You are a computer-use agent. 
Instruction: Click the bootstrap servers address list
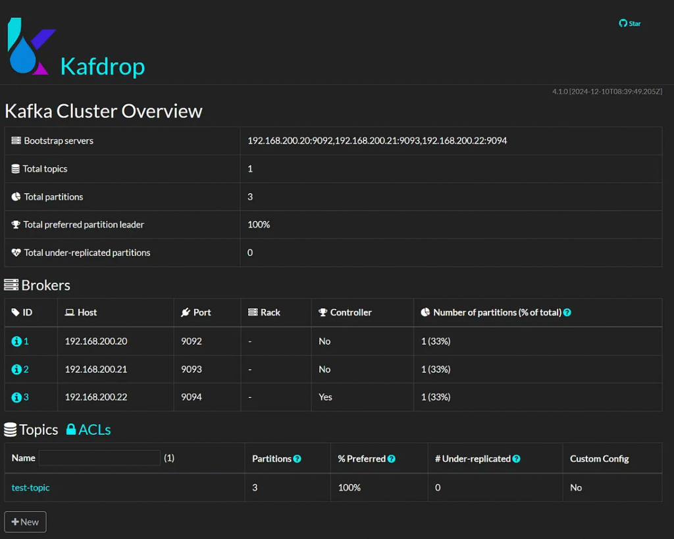377,140
